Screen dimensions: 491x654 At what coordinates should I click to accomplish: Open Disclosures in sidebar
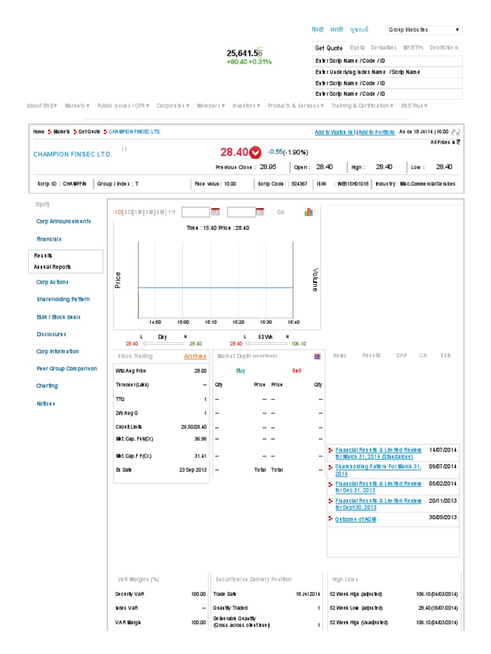[x=51, y=334]
